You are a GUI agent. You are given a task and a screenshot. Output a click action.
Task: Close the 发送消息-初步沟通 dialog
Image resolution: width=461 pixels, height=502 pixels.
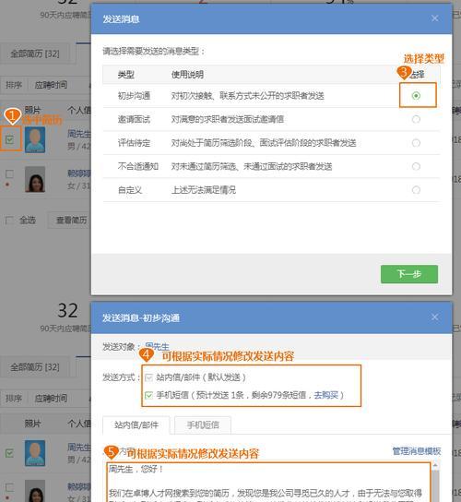(434, 317)
